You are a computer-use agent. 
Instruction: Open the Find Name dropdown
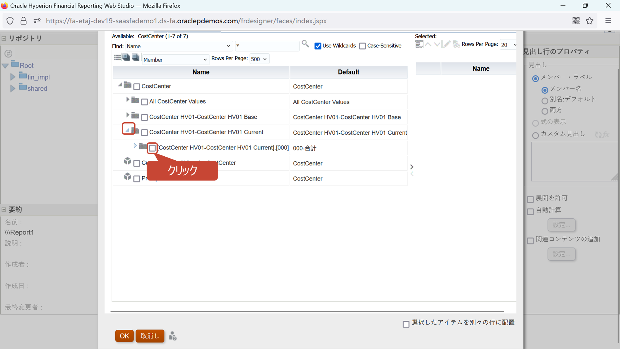[x=179, y=46]
